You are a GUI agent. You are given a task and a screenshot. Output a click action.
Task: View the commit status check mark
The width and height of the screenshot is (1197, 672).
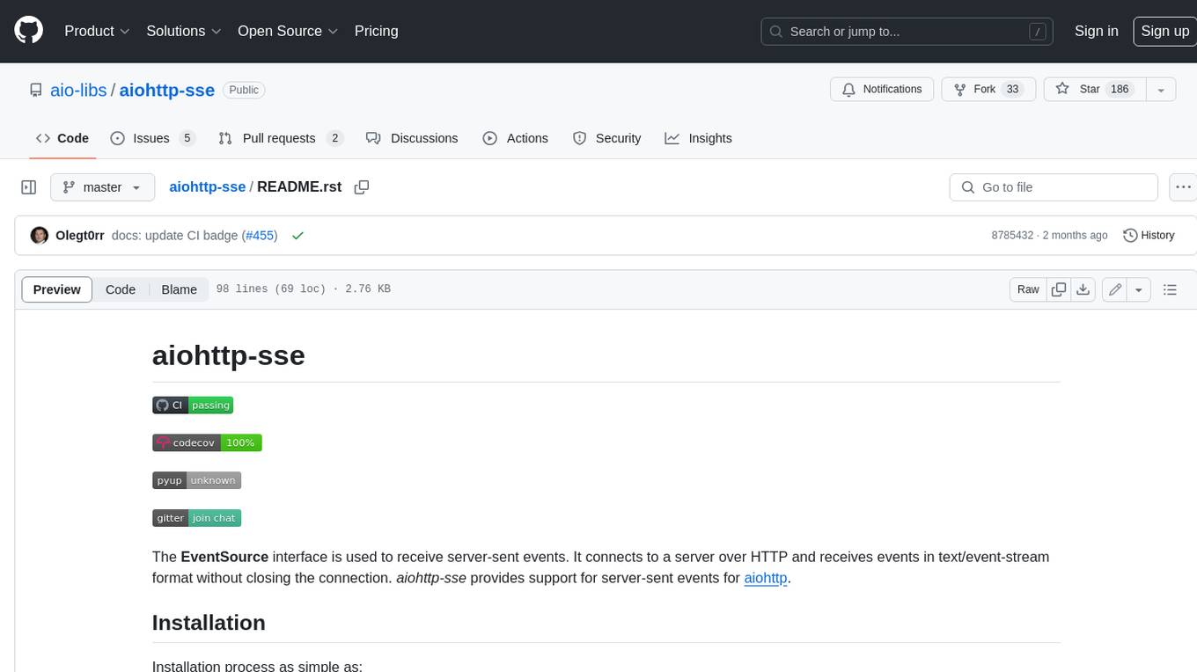point(297,236)
